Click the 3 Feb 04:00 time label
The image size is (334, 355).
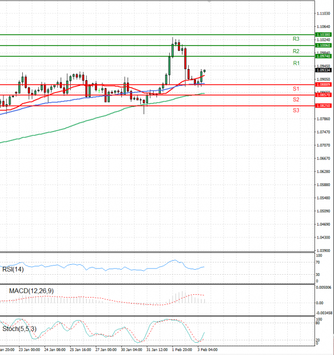click(x=208, y=350)
